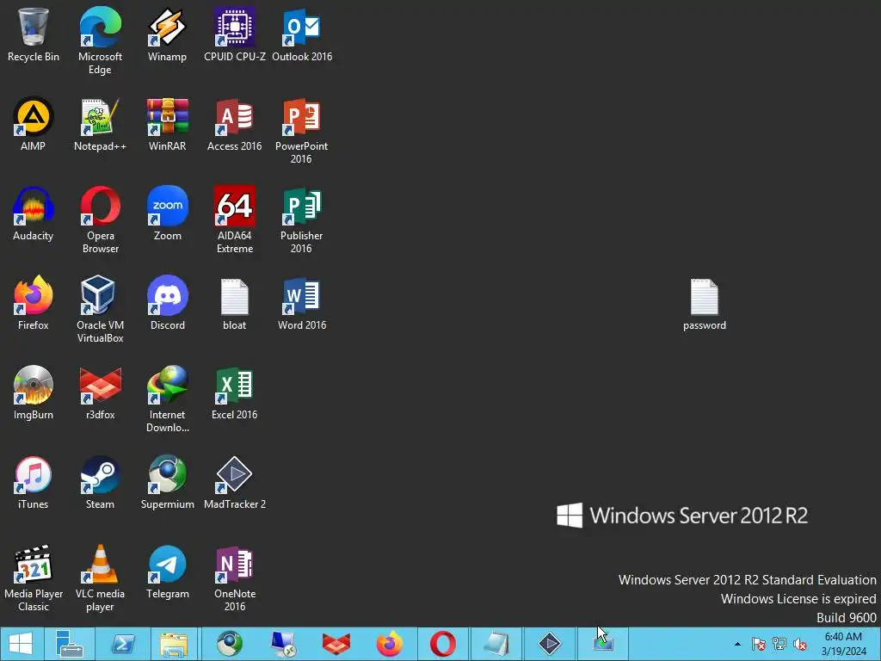Select the AIDA64 Extreme desktop shortcut

235,219
